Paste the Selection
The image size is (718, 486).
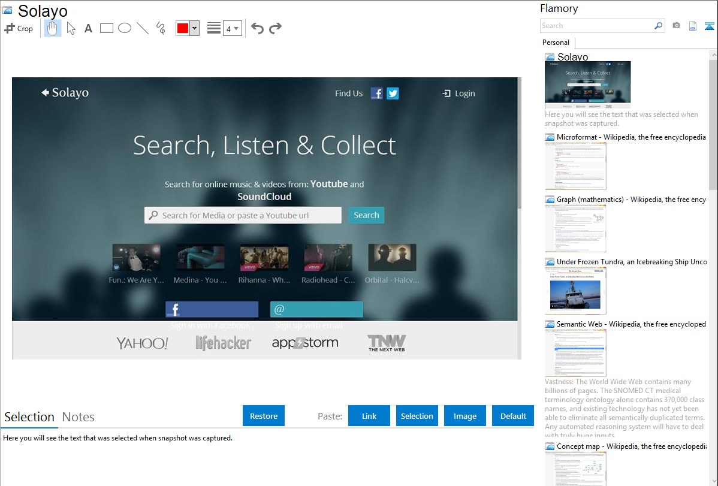pyautogui.click(x=417, y=416)
